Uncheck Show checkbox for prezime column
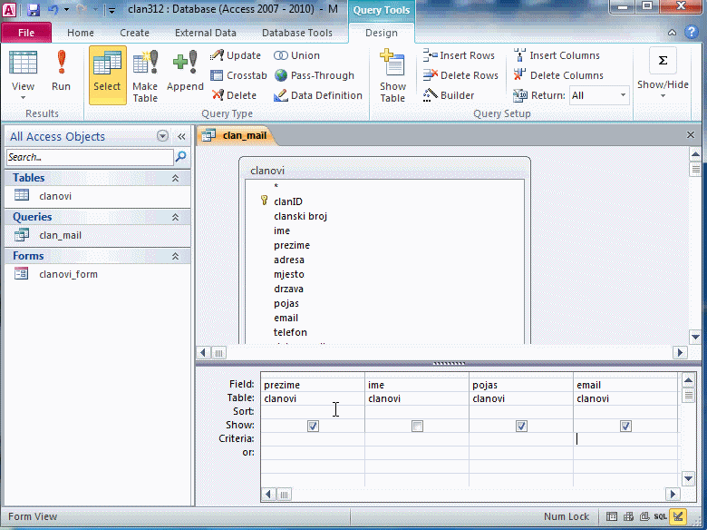 coord(313,426)
